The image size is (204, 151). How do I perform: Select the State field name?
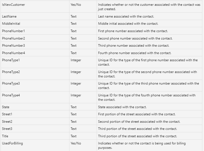6,107
